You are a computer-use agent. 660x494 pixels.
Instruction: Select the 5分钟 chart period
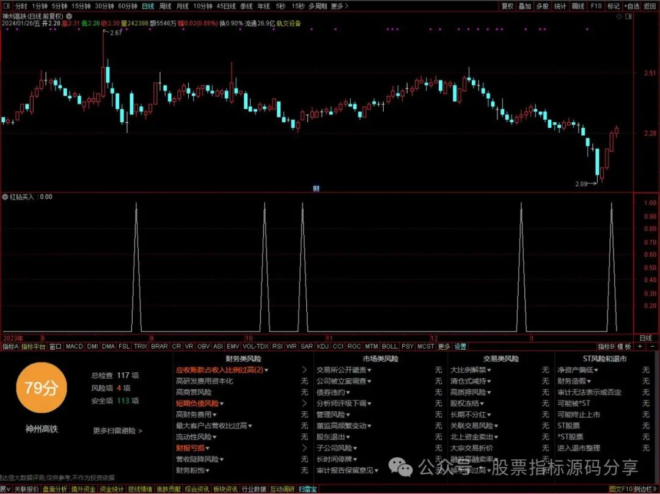(59, 6)
